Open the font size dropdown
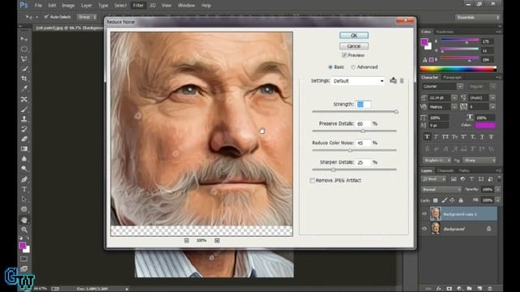This screenshot has width=520, height=292. point(454,97)
